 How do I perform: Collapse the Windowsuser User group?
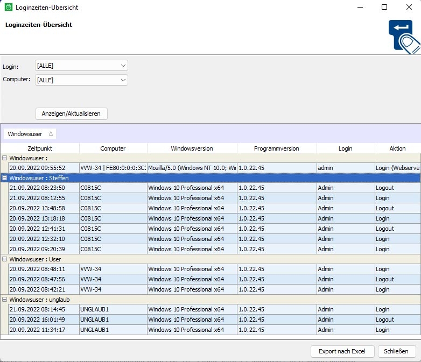[x=5, y=259]
